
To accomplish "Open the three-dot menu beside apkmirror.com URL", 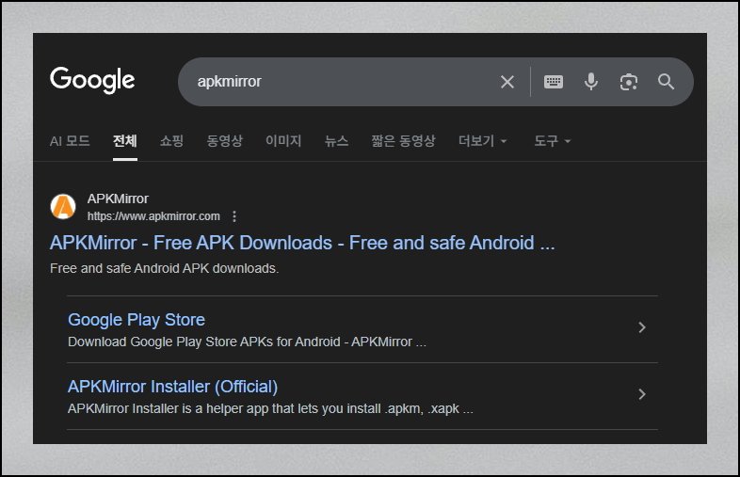I will 234,216.
